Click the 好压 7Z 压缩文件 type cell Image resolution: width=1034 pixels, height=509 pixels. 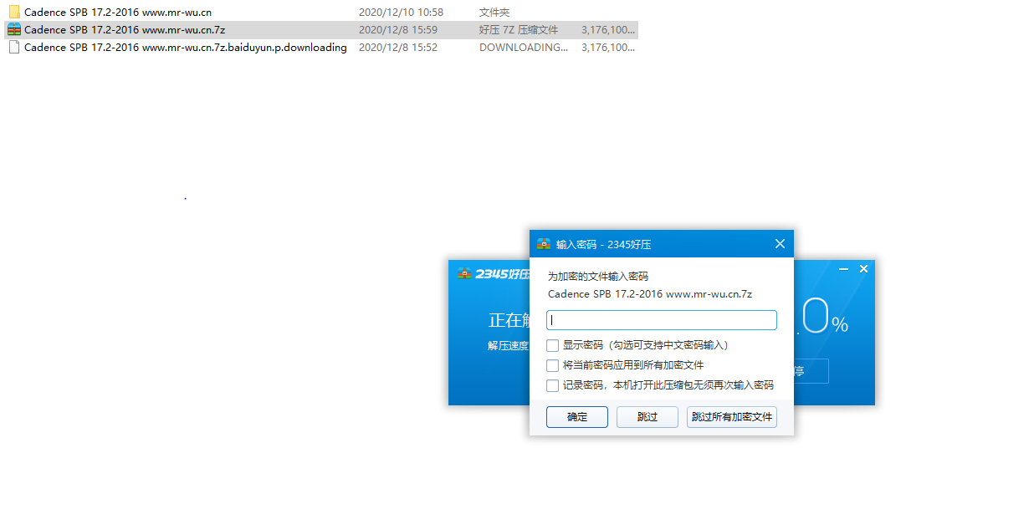coord(519,30)
